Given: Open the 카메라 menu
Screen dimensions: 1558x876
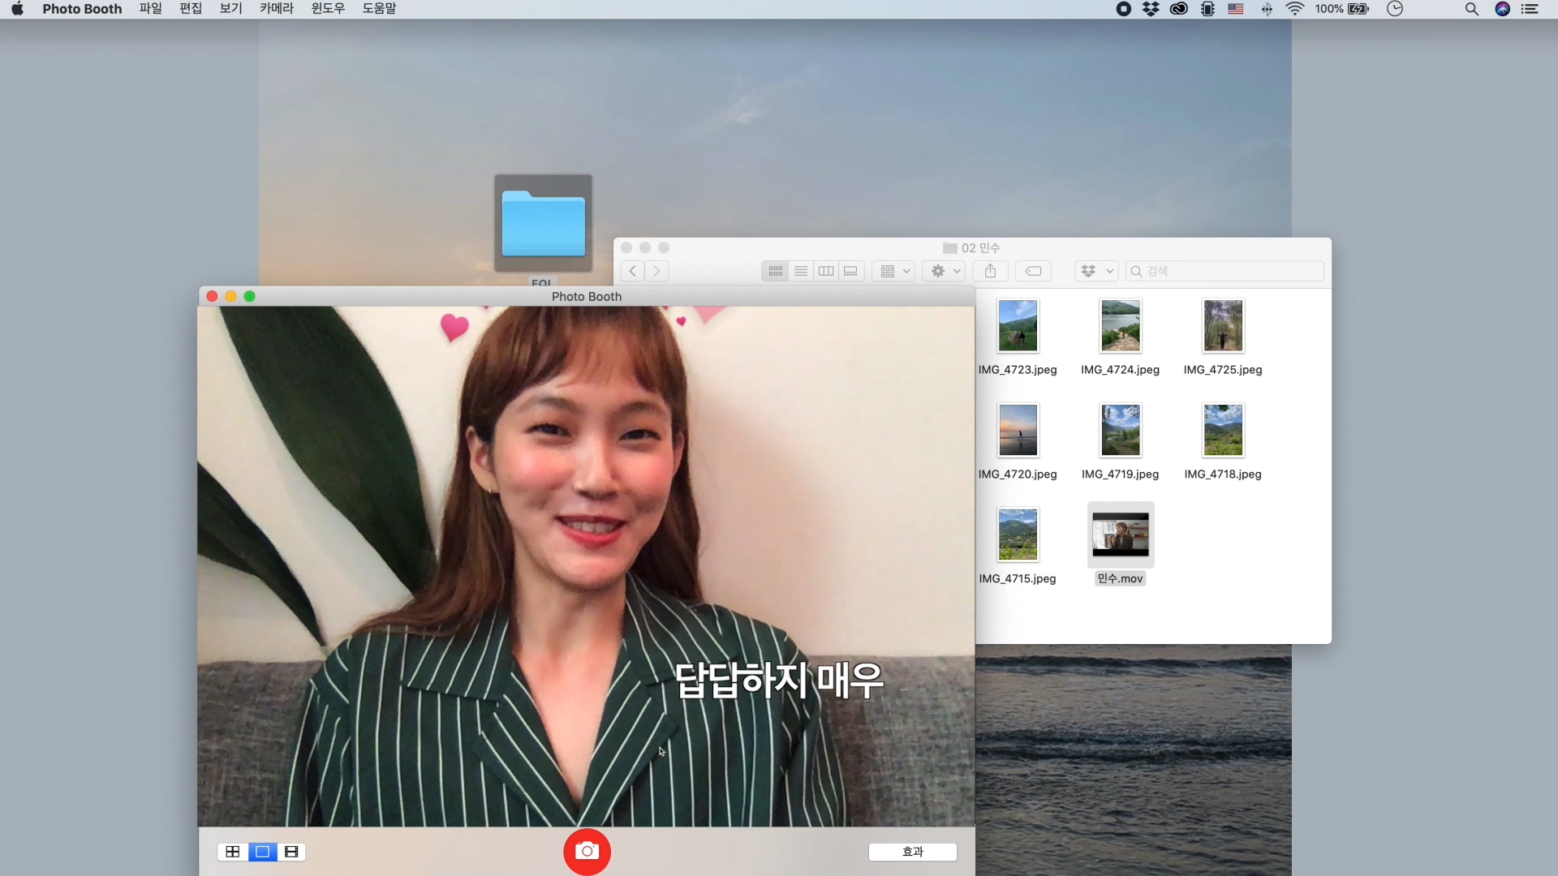Looking at the screenshot, I should [276, 9].
